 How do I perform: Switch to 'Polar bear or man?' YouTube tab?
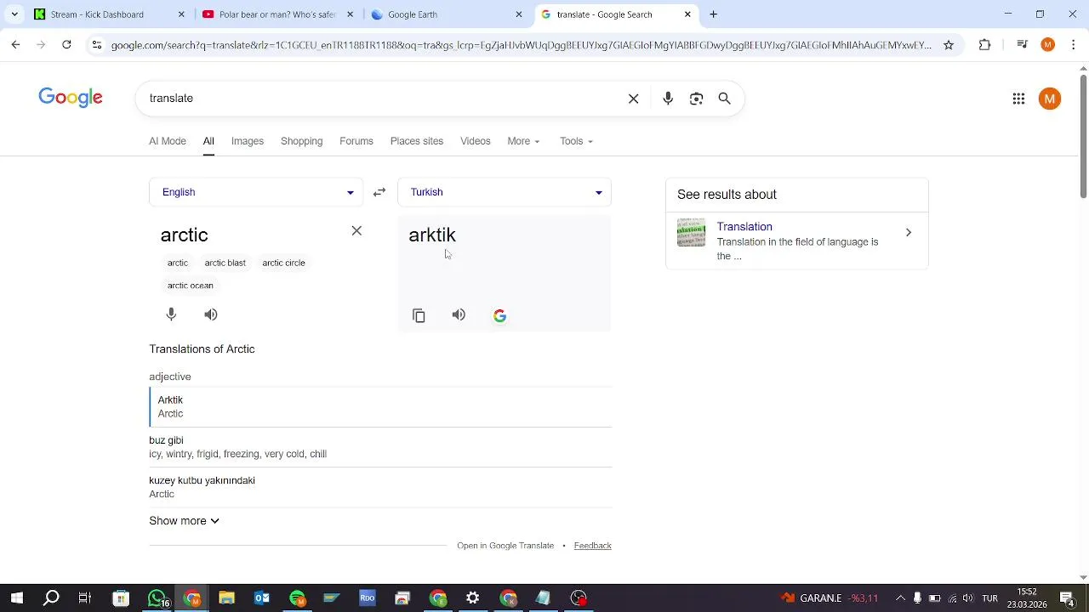click(x=278, y=14)
